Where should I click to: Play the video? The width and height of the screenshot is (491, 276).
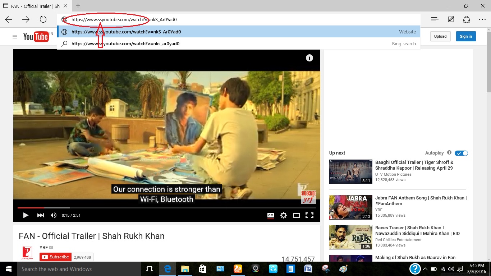coord(26,215)
